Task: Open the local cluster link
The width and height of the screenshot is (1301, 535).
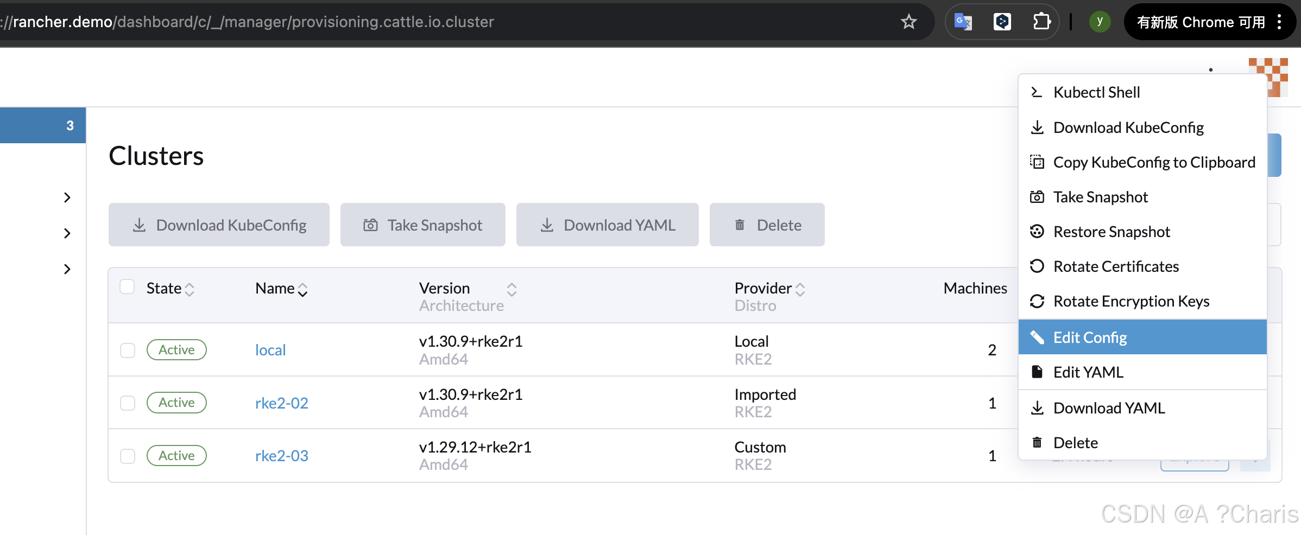Action: (270, 350)
